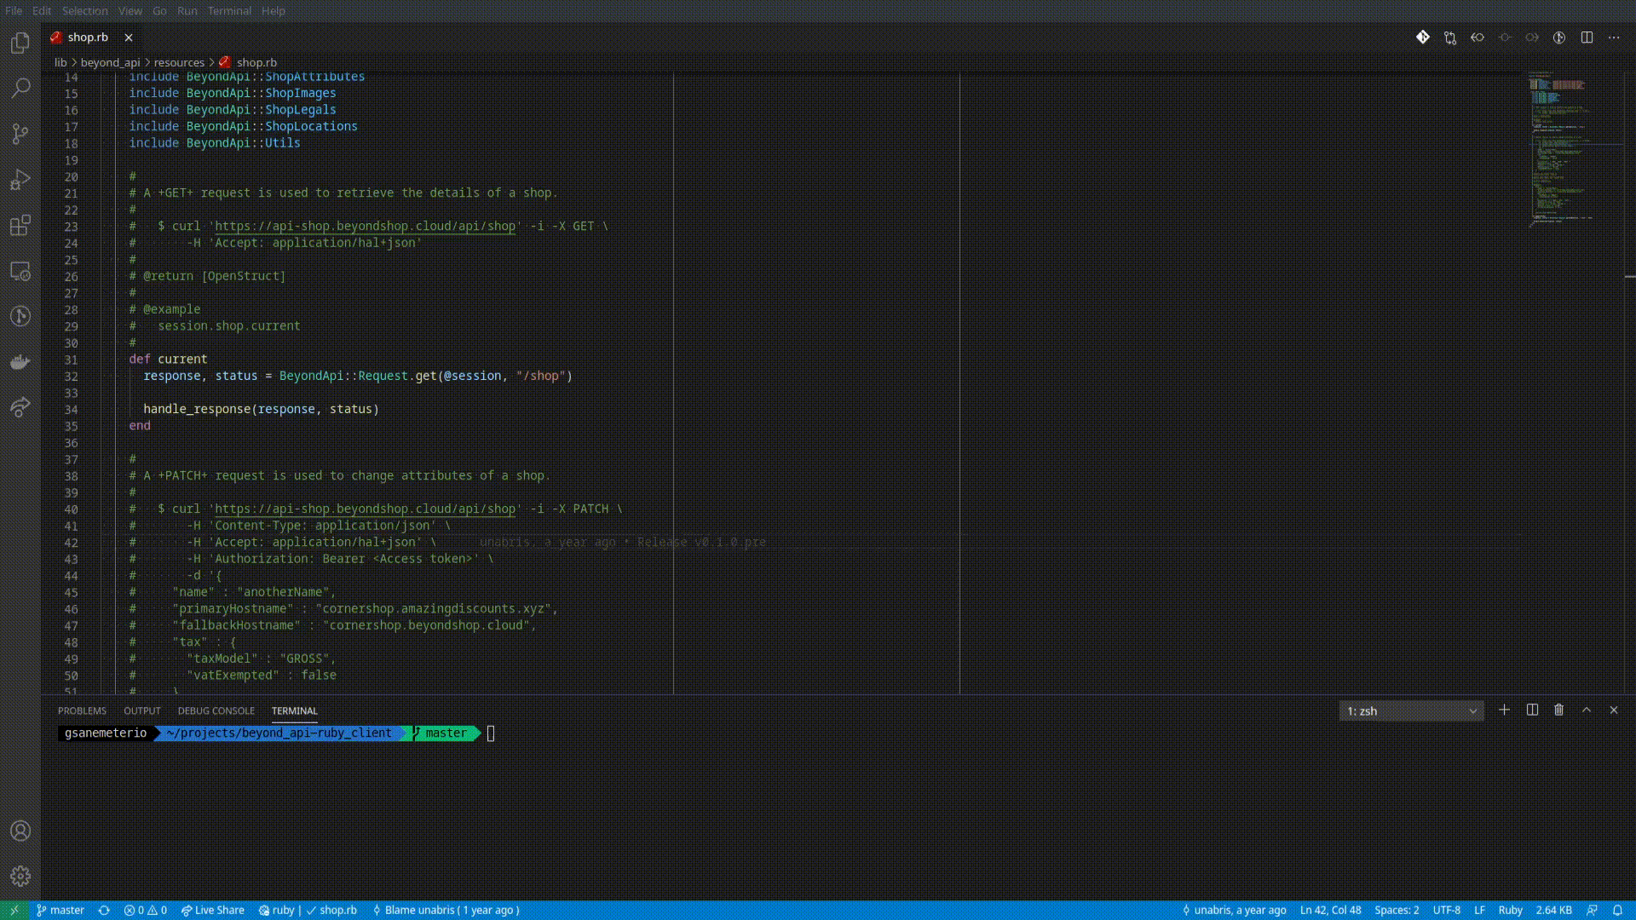This screenshot has height=920, width=1636.
Task: Click the Run menu in menu bar
Action: click(187, 10)
